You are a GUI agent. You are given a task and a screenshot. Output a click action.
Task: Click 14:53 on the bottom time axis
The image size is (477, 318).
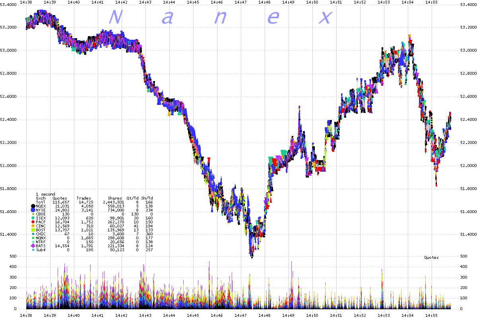pos(384,315)
